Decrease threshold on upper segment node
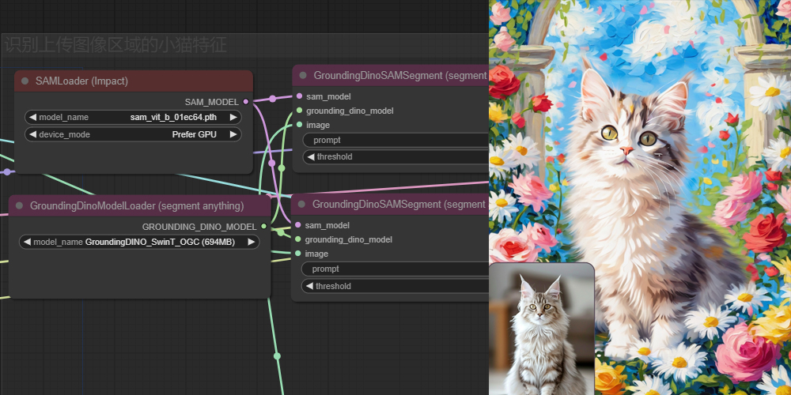The width and height of the screenshot is (791, 395). coord(311,156)
